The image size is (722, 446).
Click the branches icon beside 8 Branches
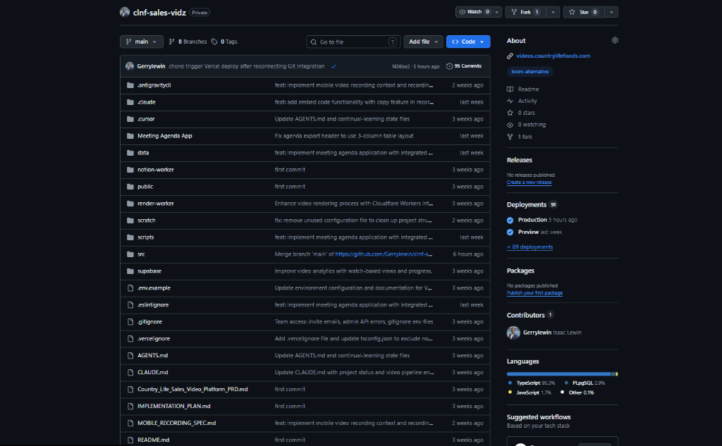coord(172,42)
